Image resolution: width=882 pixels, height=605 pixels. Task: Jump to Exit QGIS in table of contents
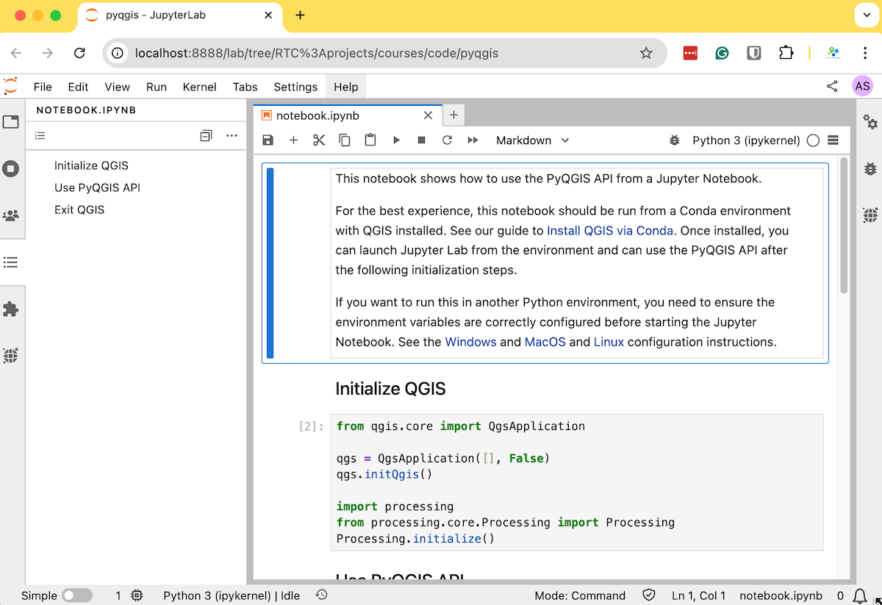point(79,210)
